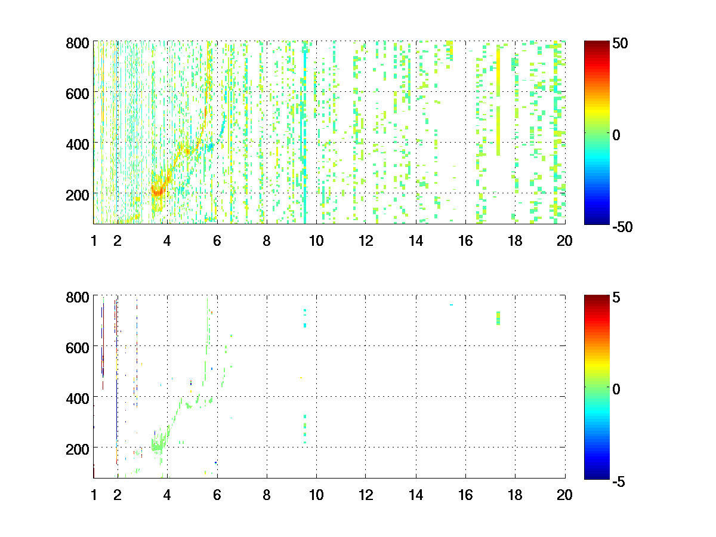Click lower plot x-axis label 14
The image size is (716, 537).
coord(416,495)
